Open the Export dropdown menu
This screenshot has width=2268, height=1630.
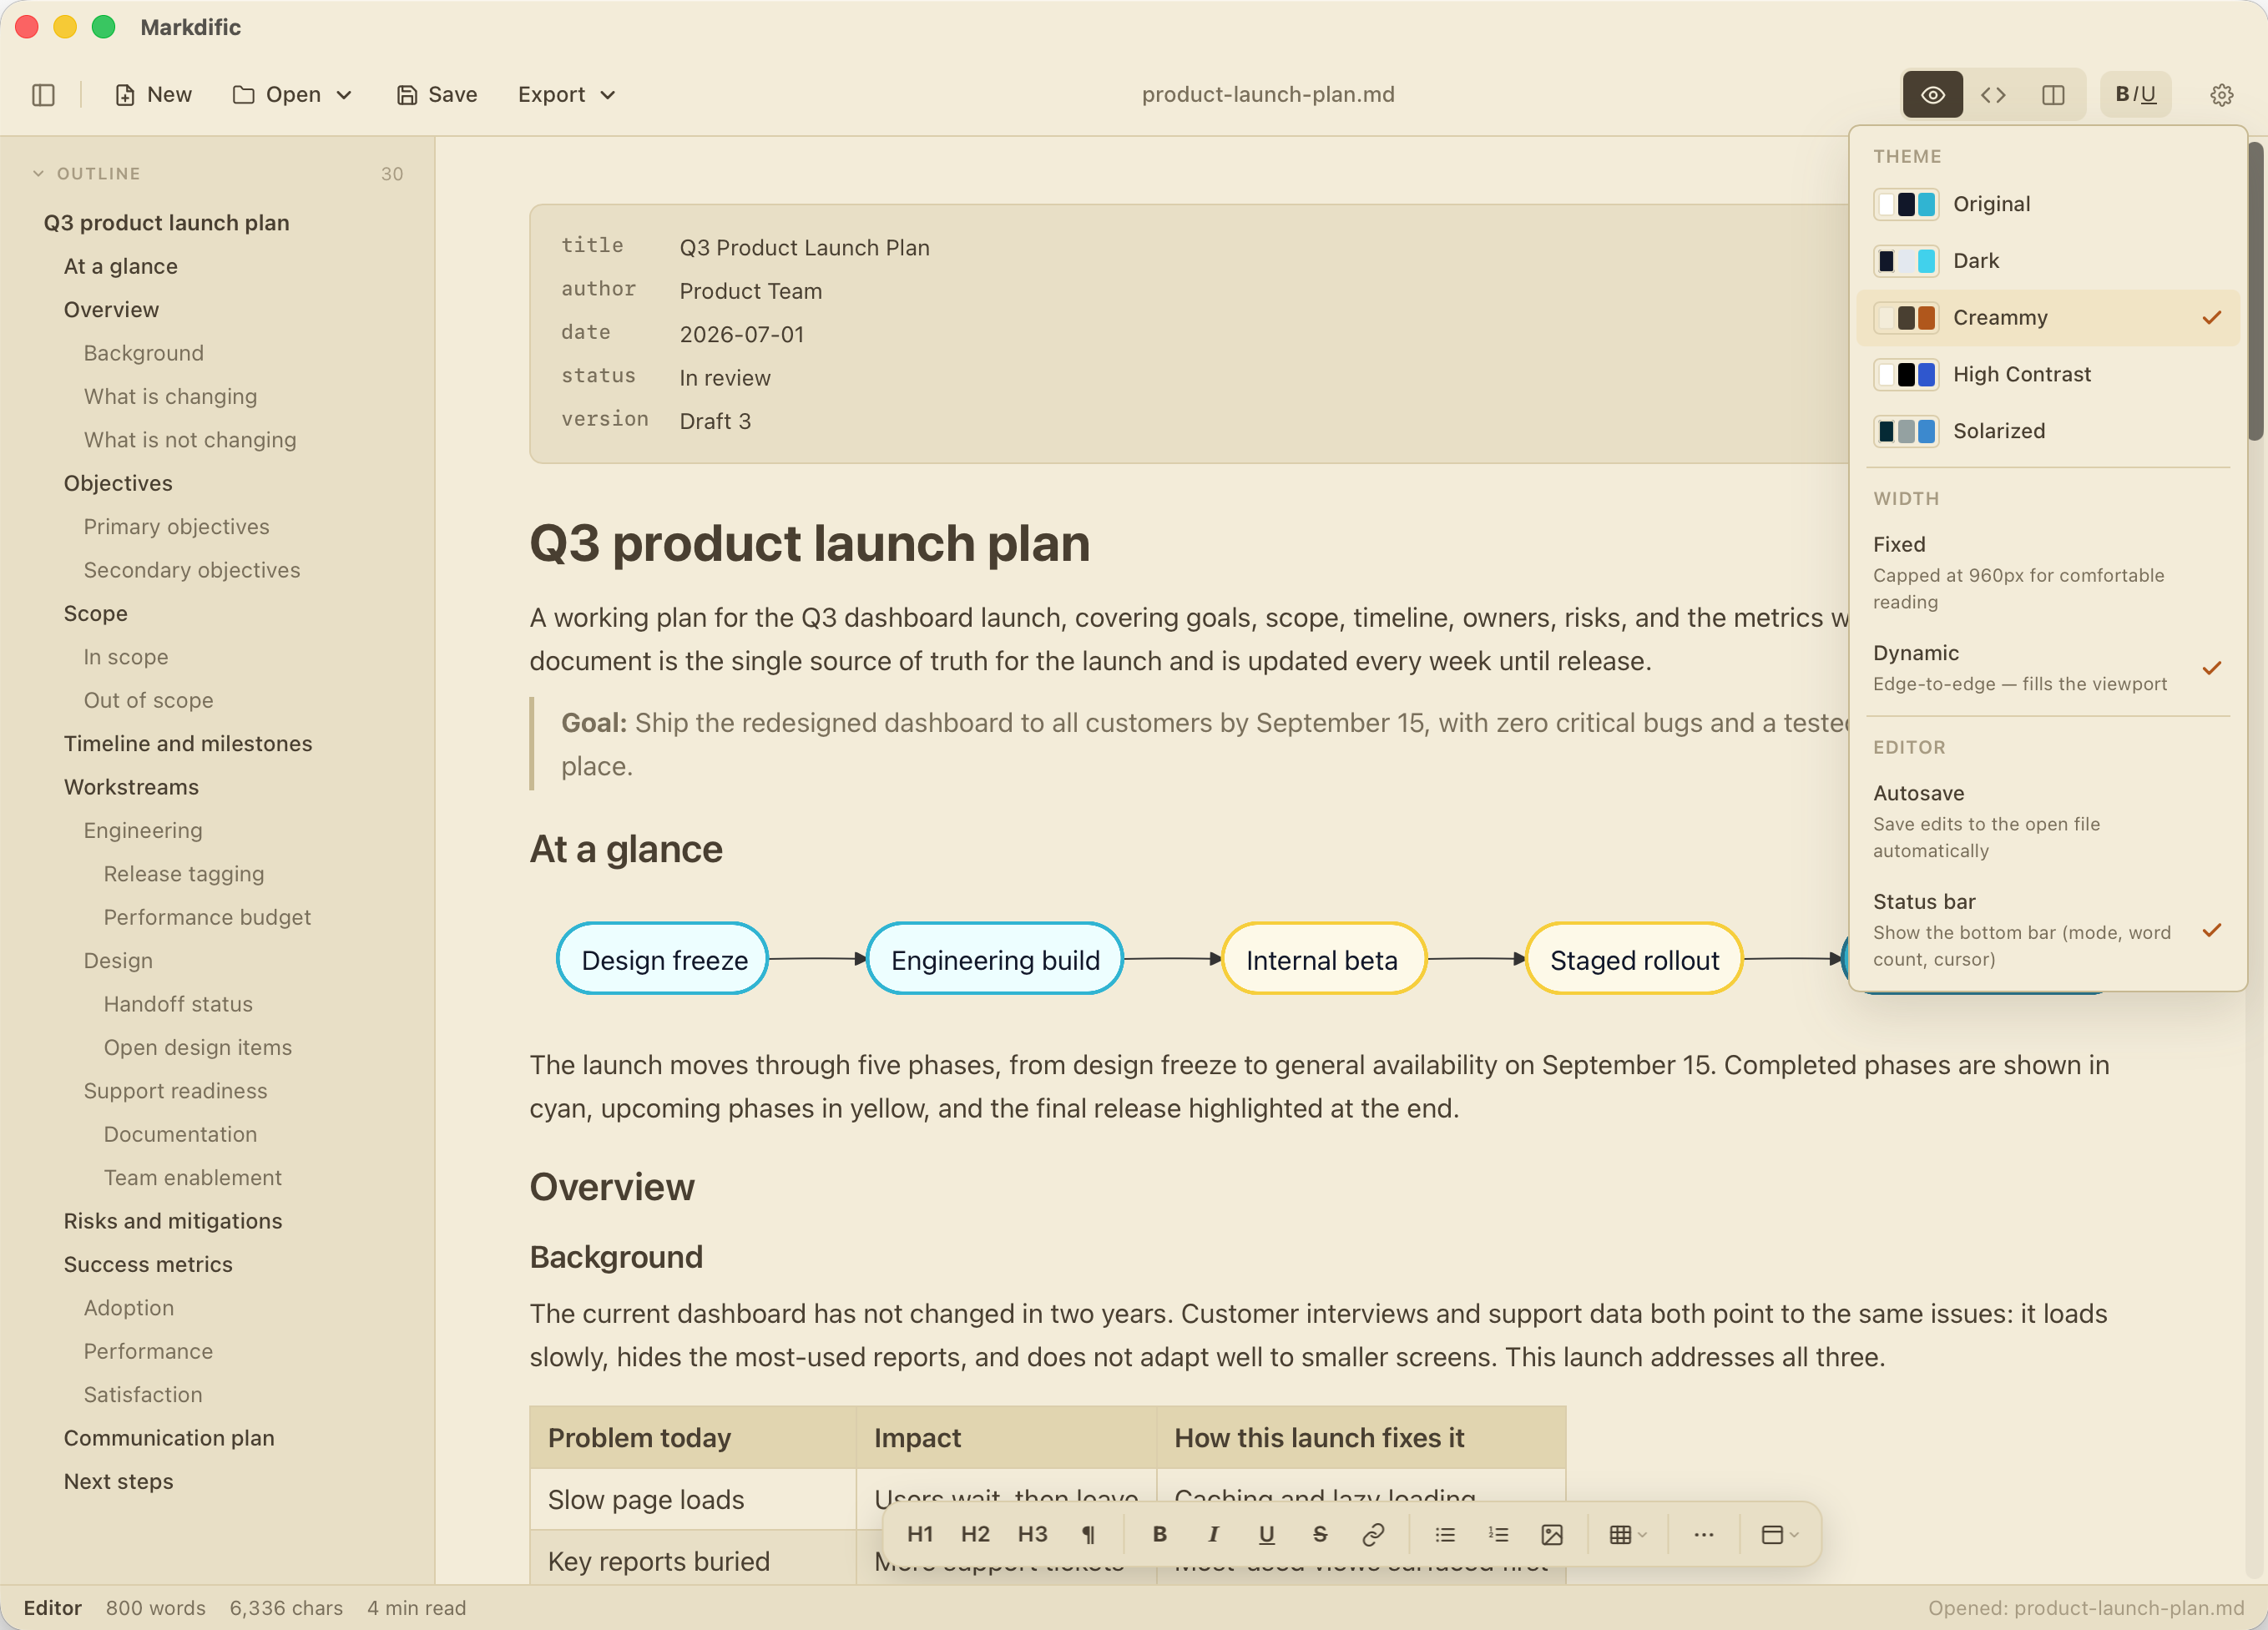point(566,95)
